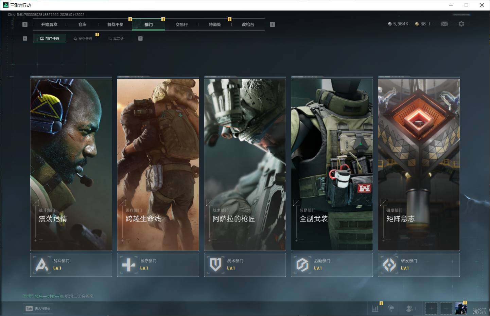Add currency with the plus beside 38
This screenshot has width=490, height=316.
tap(429, 24)
